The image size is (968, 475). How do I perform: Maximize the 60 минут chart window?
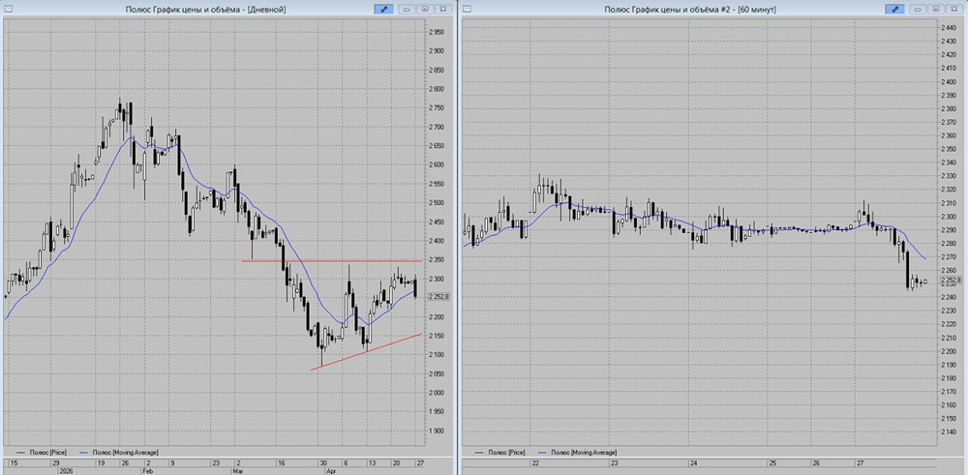[936, 10]
